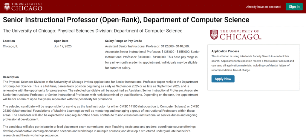Click the 'recommendation, free of charge.' line
This screenshot has width=306, height=140.
[x=231, y=70]
